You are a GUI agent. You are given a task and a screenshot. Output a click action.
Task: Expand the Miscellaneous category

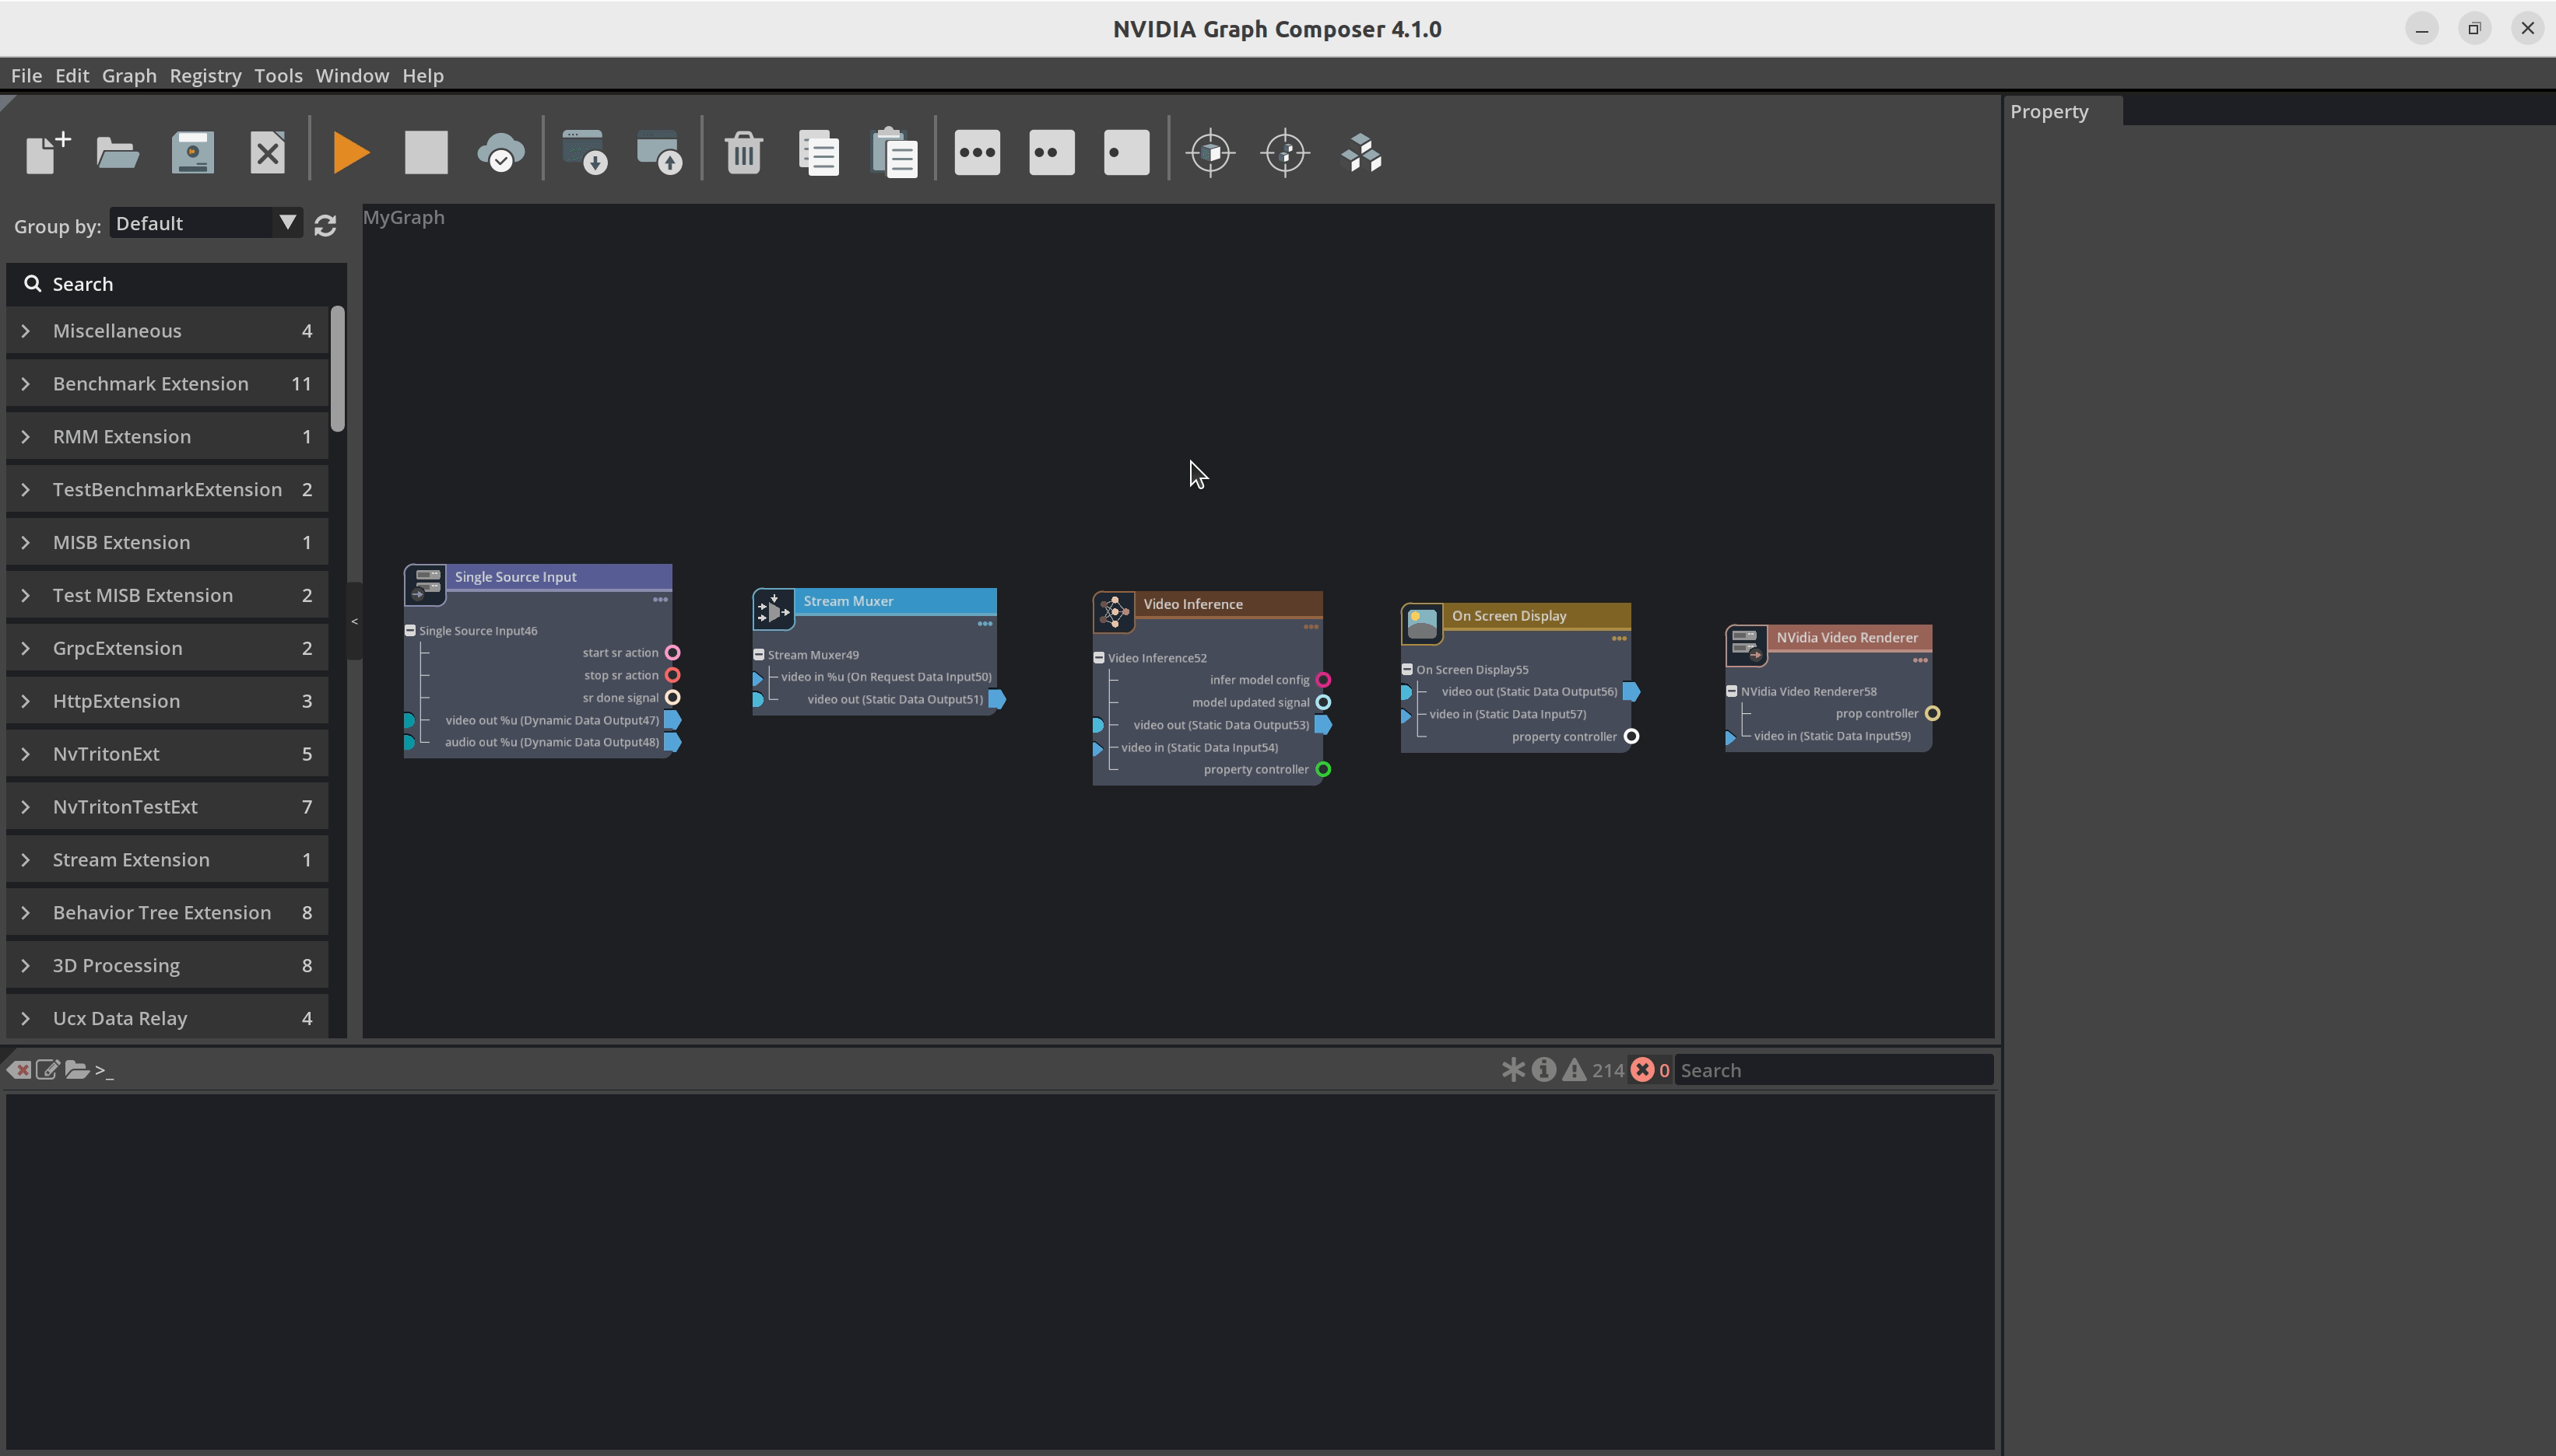coord(25,330)
